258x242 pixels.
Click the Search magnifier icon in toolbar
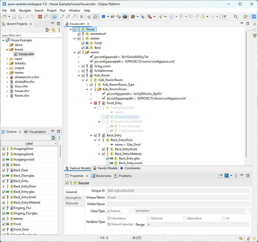236,17
